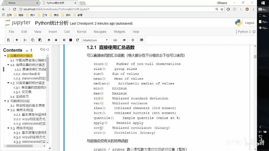
Task: Open the command palette keyboard icon
Action: click(x=115, y=40)
